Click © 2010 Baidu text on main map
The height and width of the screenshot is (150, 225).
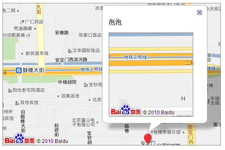coord(52,141)
